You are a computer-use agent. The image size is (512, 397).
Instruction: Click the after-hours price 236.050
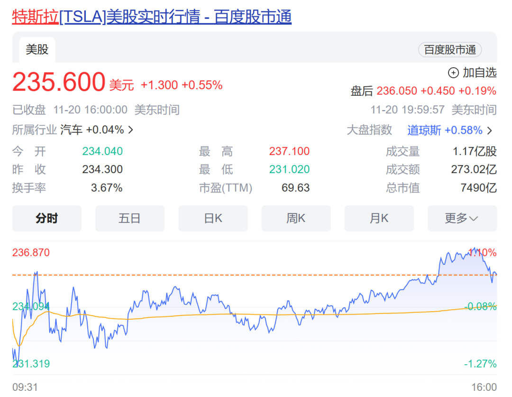pos(397,91)
